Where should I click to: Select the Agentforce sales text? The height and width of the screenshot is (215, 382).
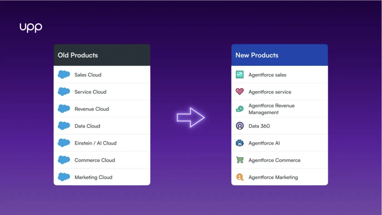pyautogui.click(x=267, y=75)
